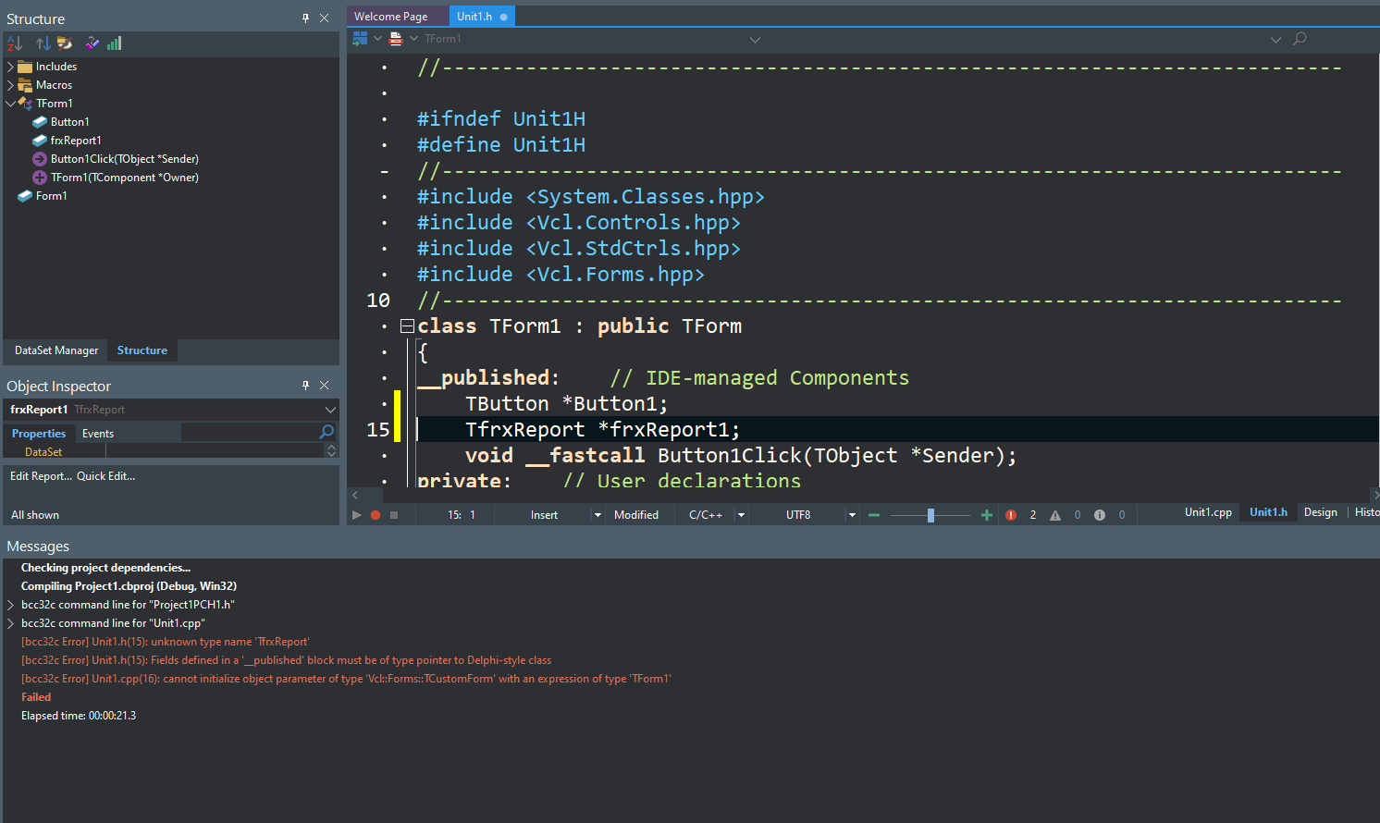This screenshot has height=823, width=1380.
Task: Click the warning triangle count icon
Action: 1055,515
